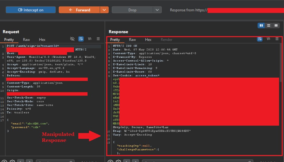Open the Request panel hamburger menu

(98, 39)
